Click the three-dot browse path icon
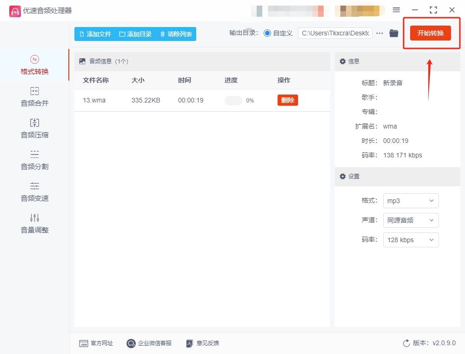 379,33
